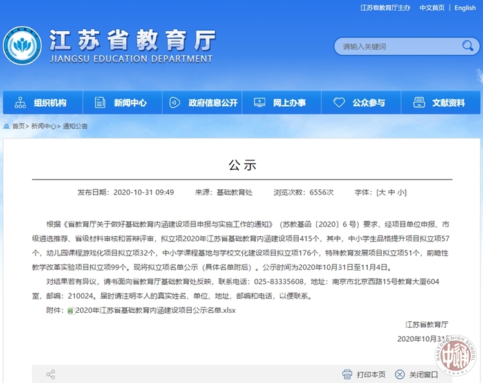Select the 公众参与 menu item
The width and height of the screenshot is (483, 383).
[x=359, y=103]
